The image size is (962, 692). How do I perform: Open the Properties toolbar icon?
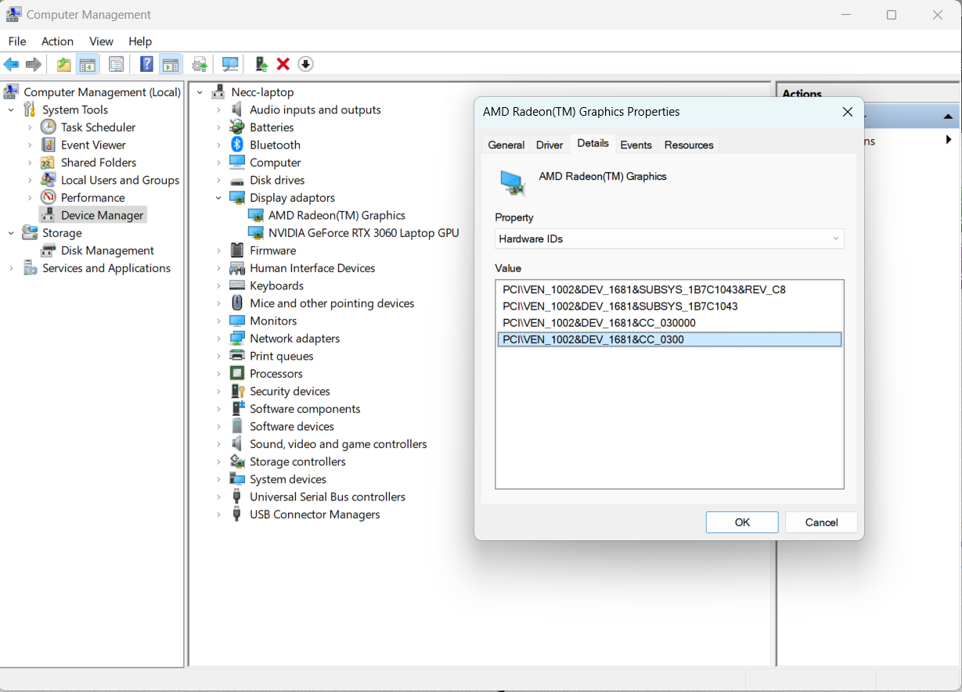(x=117, y=64)
